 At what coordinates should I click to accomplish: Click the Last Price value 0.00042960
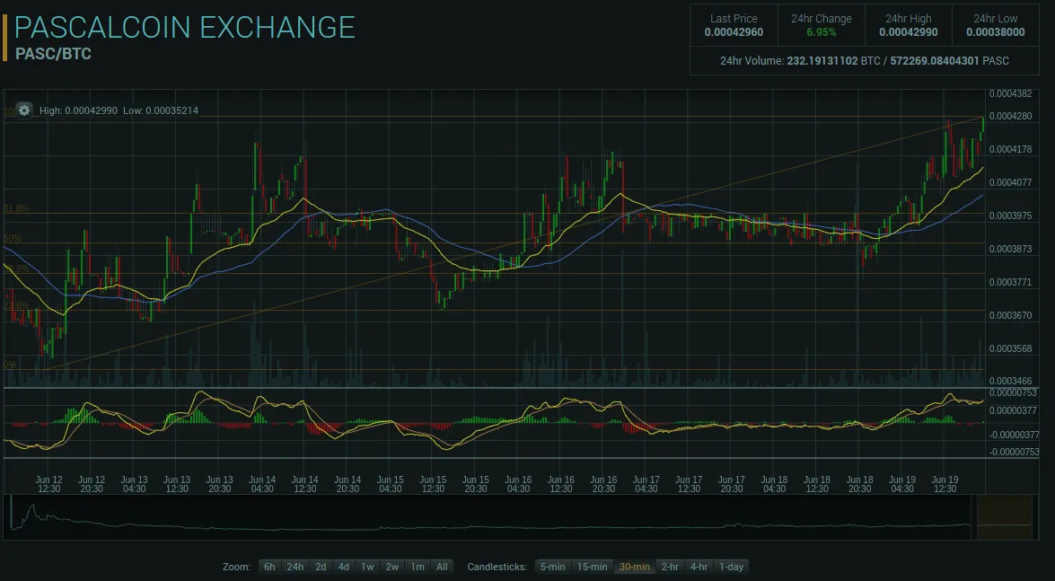click(734, 32)
